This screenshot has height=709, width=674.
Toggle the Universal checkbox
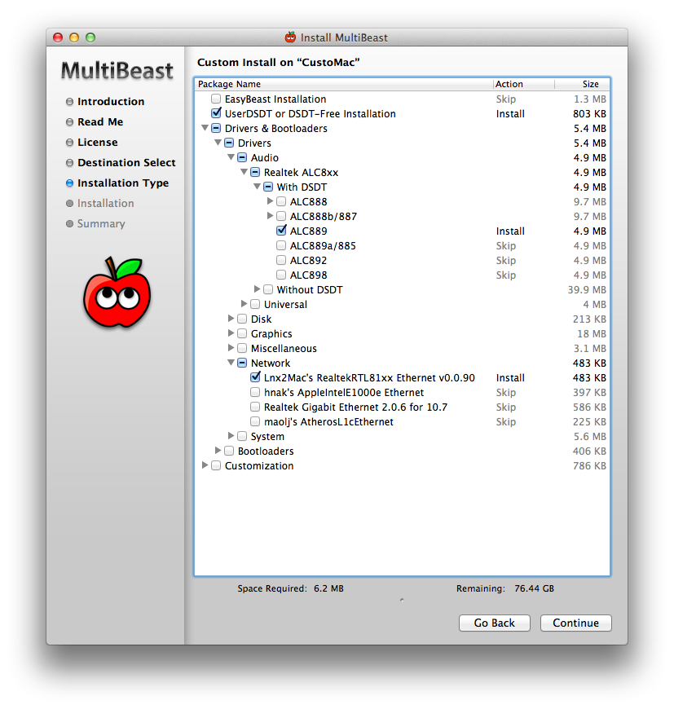tap(255, 304)
